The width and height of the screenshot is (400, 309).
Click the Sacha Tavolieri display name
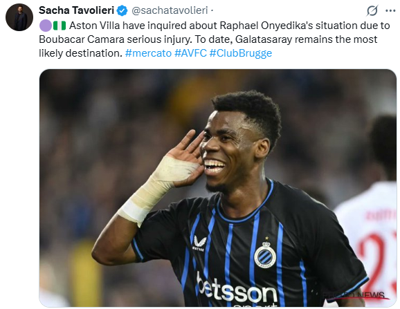(x=76, y=10)
